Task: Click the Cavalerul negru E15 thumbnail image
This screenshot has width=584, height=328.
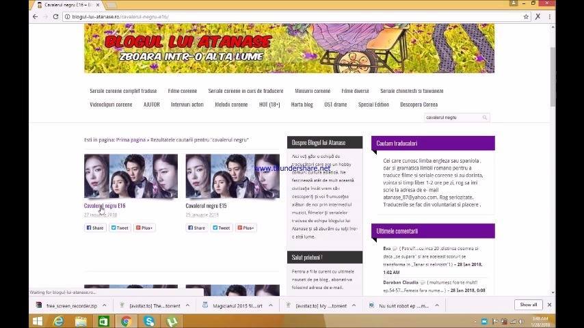Action: pos(233,176)
